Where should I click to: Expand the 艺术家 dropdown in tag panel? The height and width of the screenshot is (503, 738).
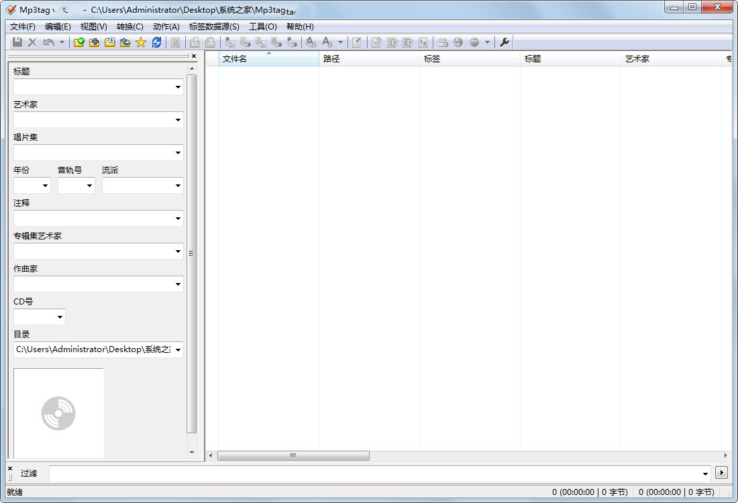pyautogui.click(x=178, y=120)
